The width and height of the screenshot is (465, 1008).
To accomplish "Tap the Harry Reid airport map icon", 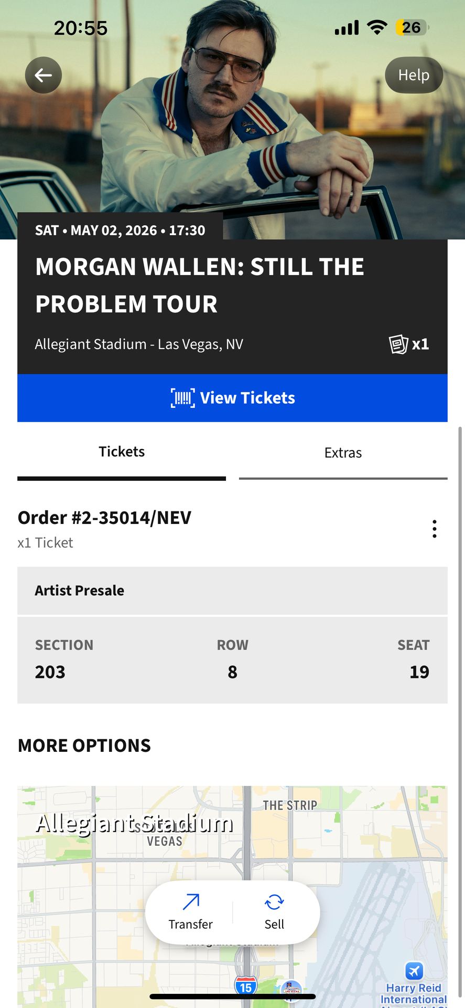I will click(x=414, y=971).
